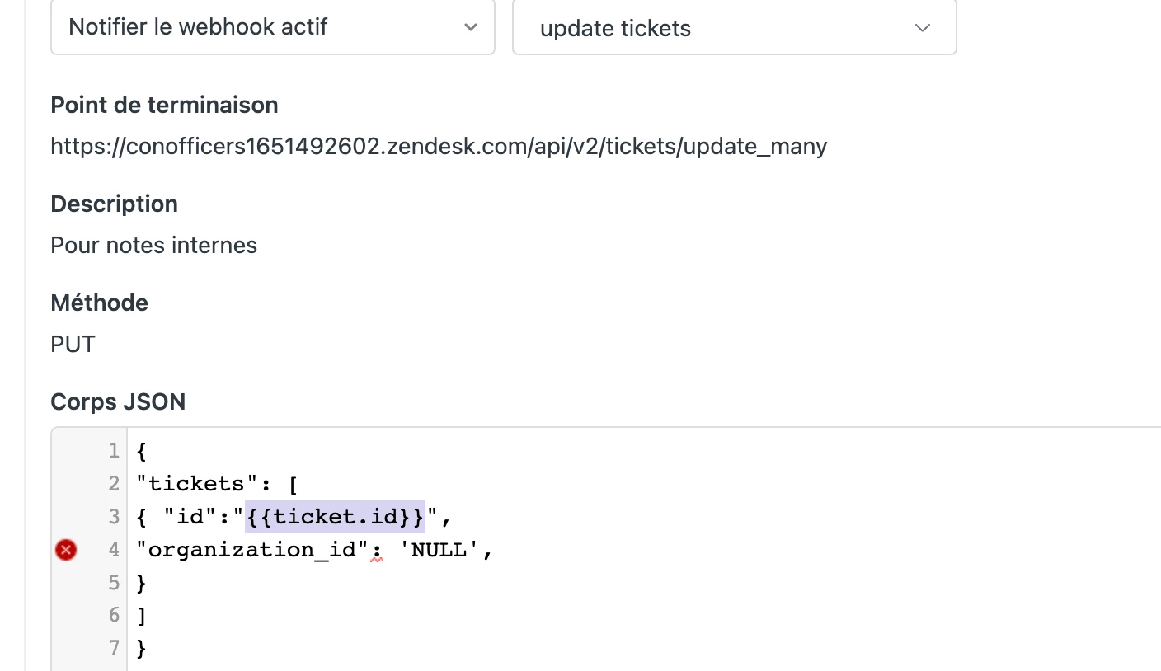Click line number 7 in the gutter
1161x671 pixels.
click(114, 648)
